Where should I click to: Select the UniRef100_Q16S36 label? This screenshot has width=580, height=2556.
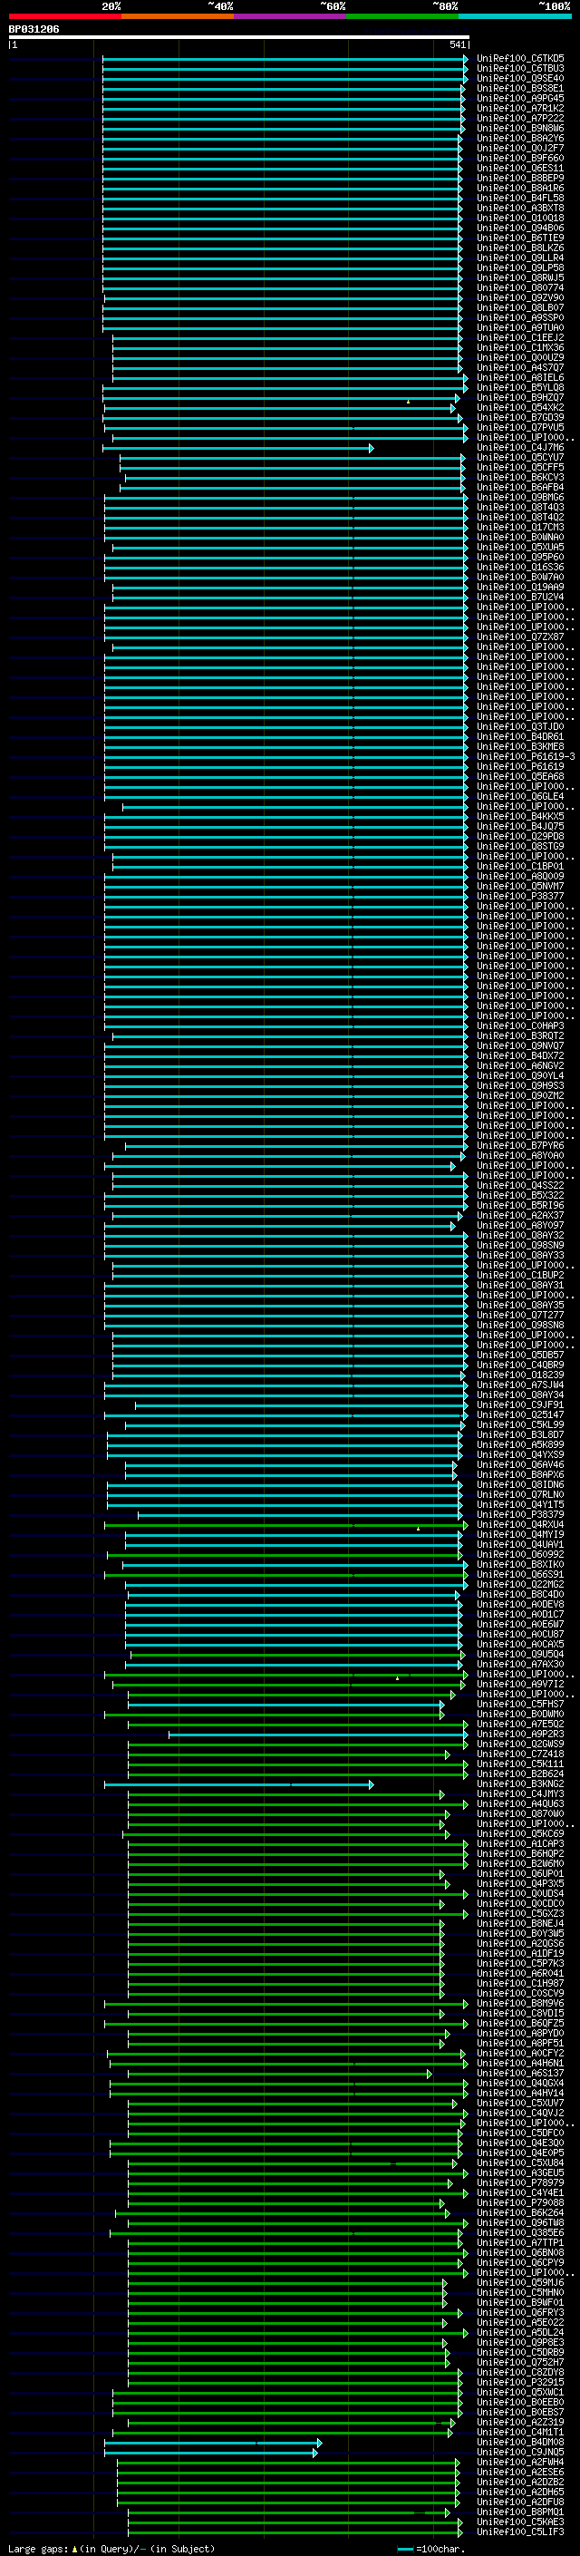pyautogui.click(x=520, y=568)
